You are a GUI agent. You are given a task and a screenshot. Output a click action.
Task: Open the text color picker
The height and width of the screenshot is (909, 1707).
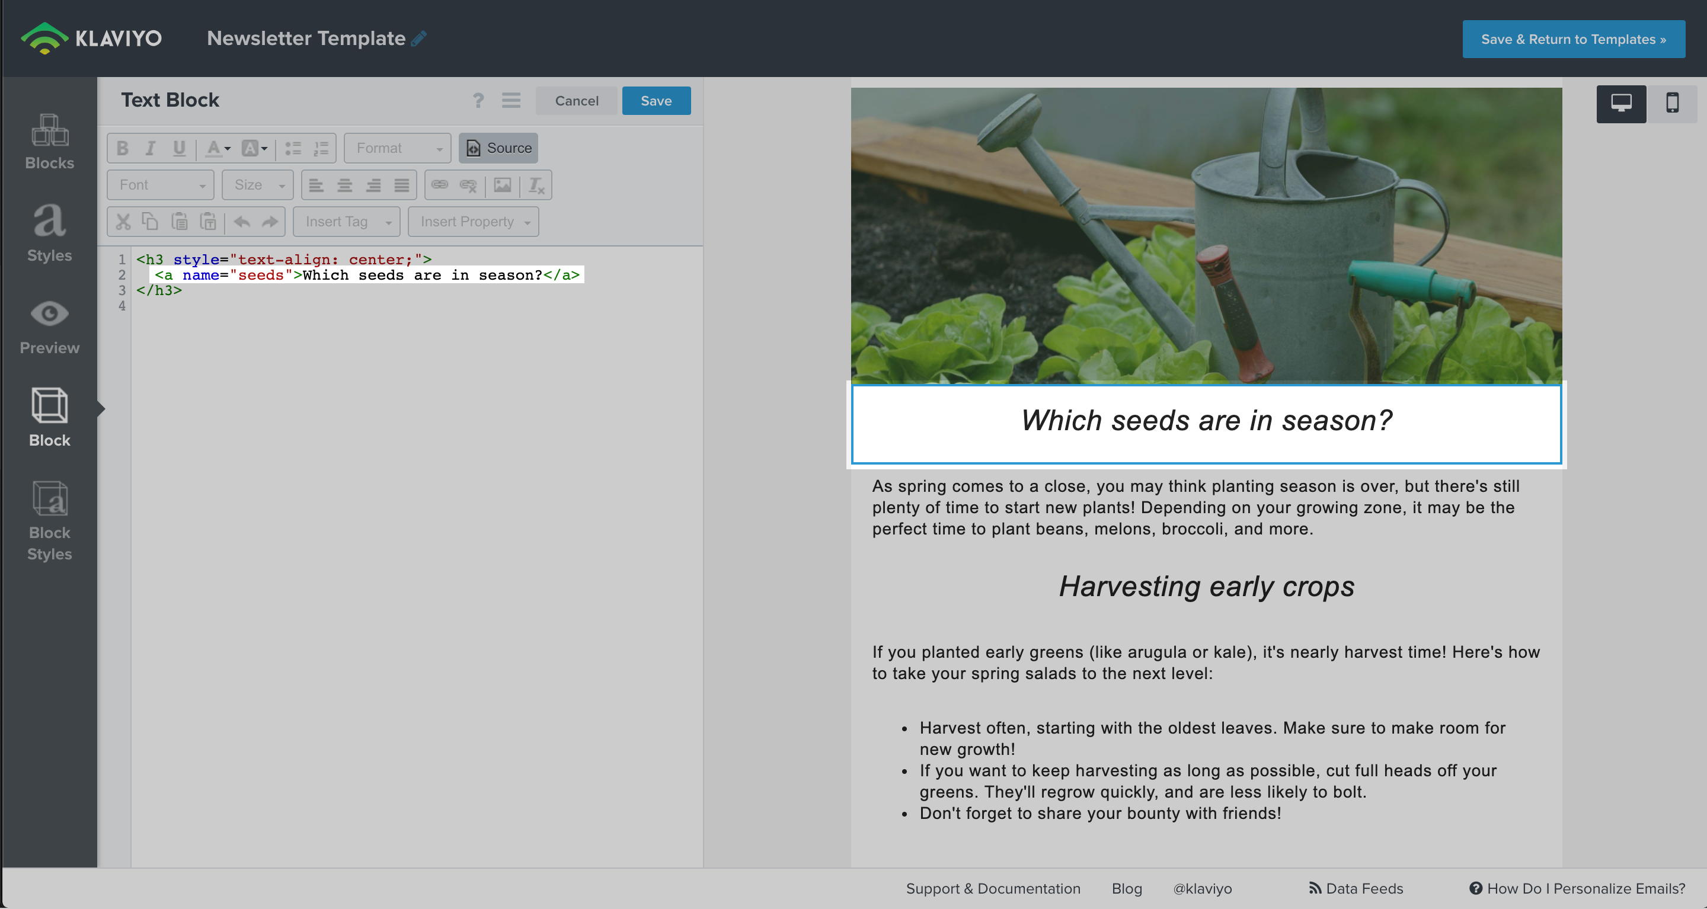coord(218,148)
